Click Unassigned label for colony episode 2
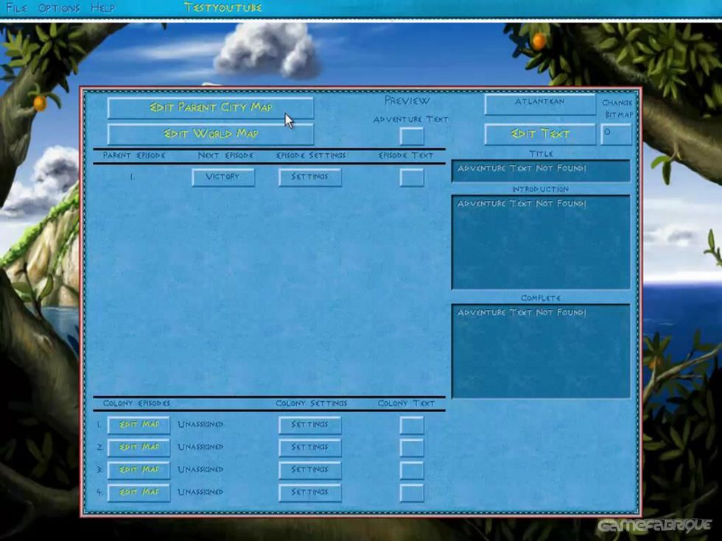This screenshot has width=722, height=541. click(x=200, y=448)
